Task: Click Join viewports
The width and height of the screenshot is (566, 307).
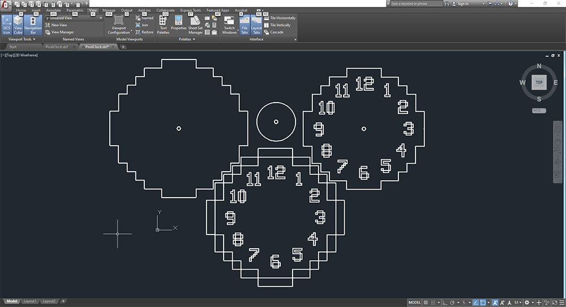Action: pyautogui.click(x=142, y=25)
